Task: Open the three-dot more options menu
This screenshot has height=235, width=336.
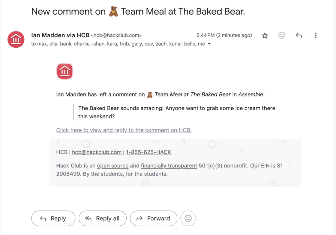Action: pyautogui.click(x=316, y=35)
